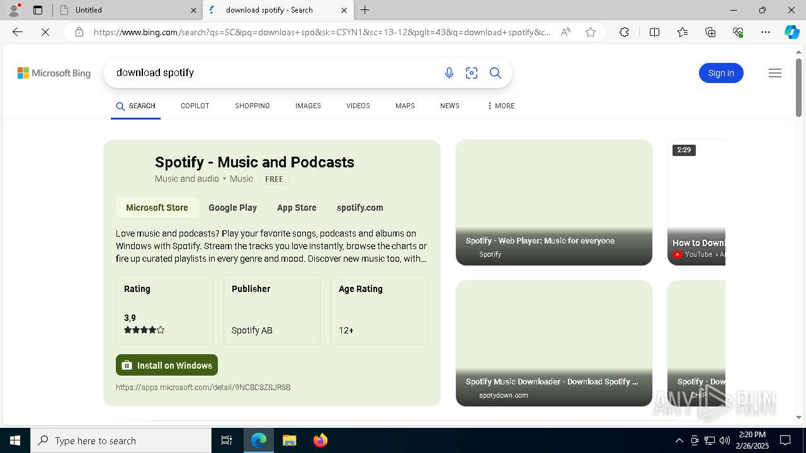
Task: Select the App Store source tab
Action: [297, 208]
